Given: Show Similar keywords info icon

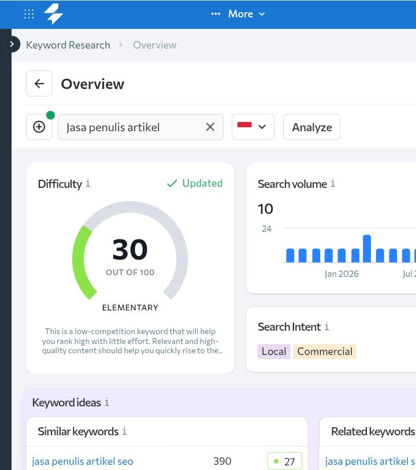Looking at the screenshot, I should 125,431.
